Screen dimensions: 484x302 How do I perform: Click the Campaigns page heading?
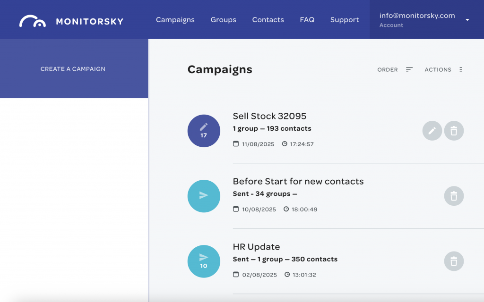pyautogui.click(x=220, y=70)
